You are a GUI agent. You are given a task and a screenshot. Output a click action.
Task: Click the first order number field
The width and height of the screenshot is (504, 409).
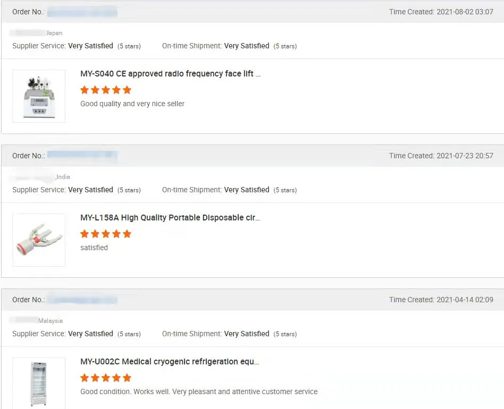(82, 12)
